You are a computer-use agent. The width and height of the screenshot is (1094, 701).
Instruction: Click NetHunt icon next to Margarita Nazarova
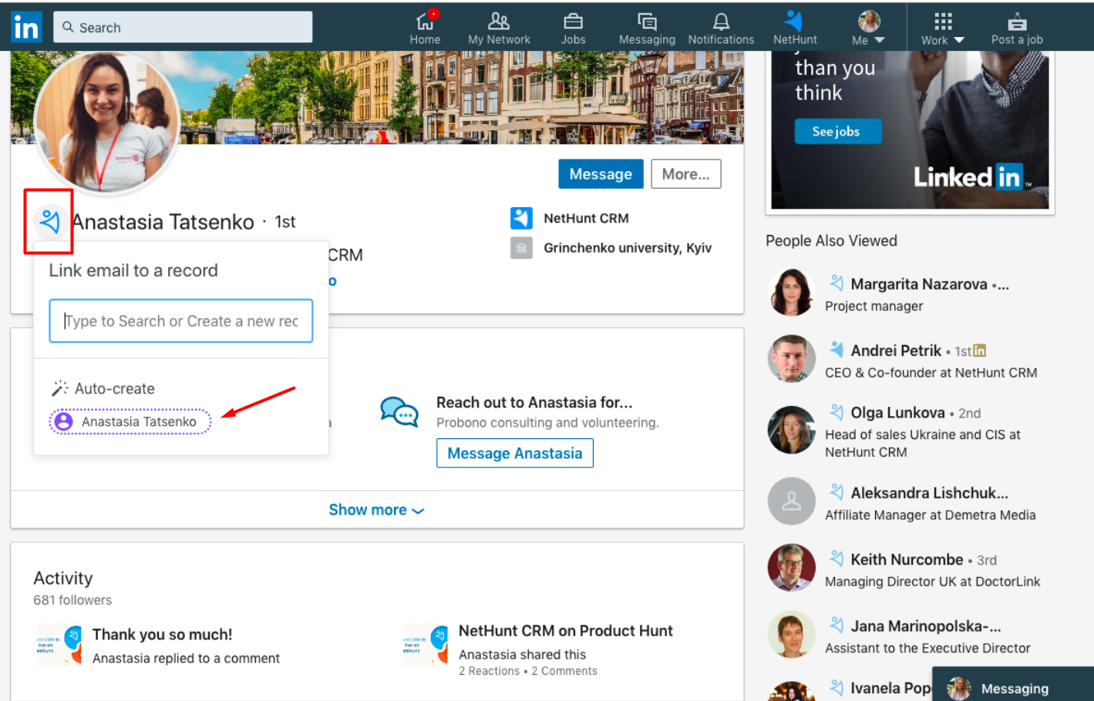(836, 283)
